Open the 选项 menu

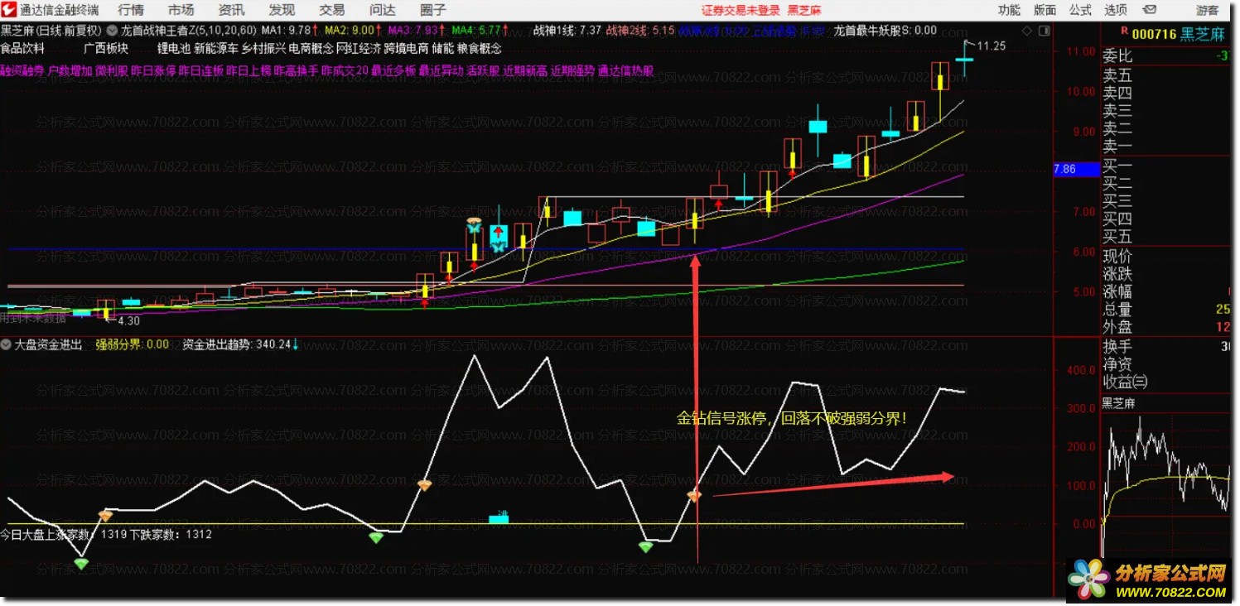[1116, 10]
